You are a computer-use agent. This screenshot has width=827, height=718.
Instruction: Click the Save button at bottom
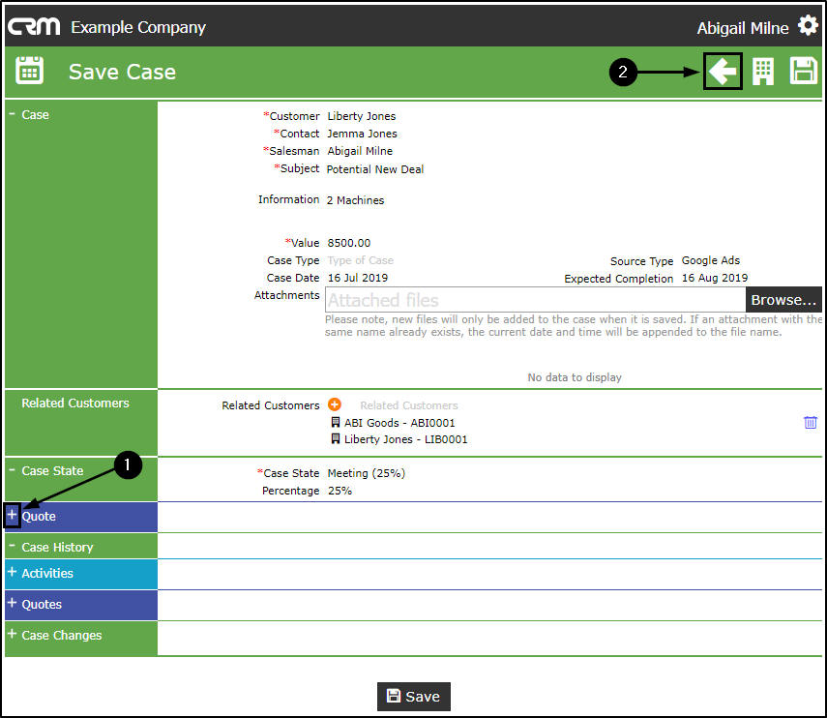click(x=414, y=697)
